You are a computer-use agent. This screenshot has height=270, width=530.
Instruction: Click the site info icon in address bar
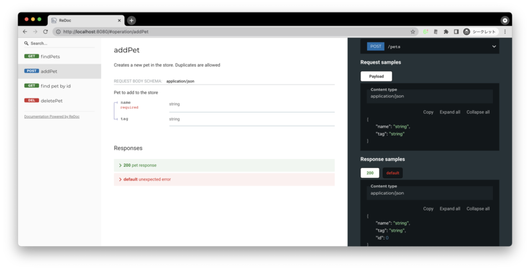pos(58,32)
